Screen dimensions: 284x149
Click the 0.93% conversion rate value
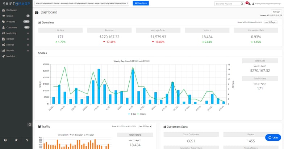pyautogui.click(x=256, y=37)
